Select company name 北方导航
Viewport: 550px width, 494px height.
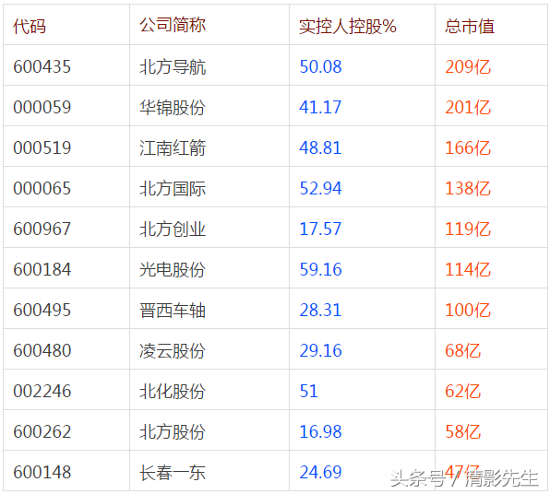point(173,66)
